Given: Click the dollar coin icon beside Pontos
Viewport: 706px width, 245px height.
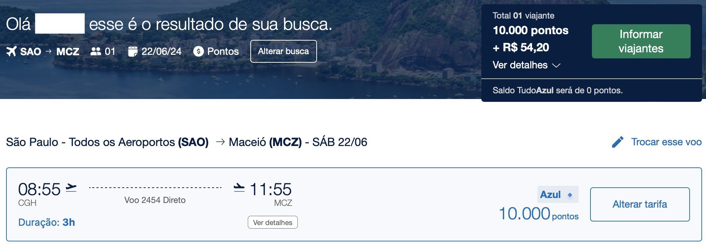Looking at the screenshot, I should coord(199,51).
